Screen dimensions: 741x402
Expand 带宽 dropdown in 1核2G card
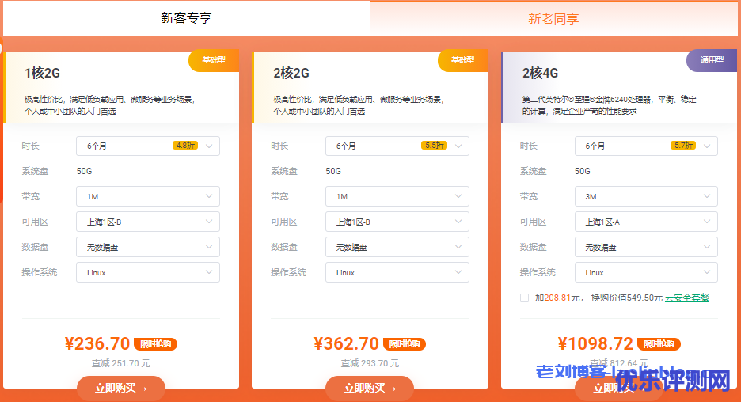(148, 196)
